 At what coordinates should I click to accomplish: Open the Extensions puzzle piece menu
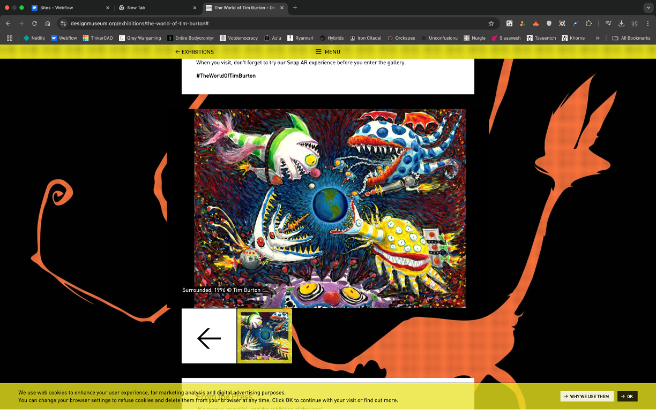588,24
